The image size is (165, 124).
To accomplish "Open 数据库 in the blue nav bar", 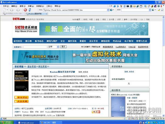I will [x=83, y=41].
